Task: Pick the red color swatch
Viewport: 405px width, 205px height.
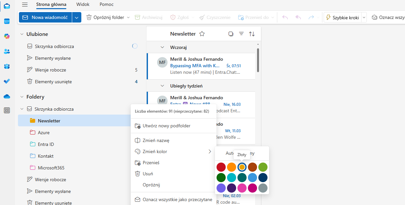Action: click(221, 167)
